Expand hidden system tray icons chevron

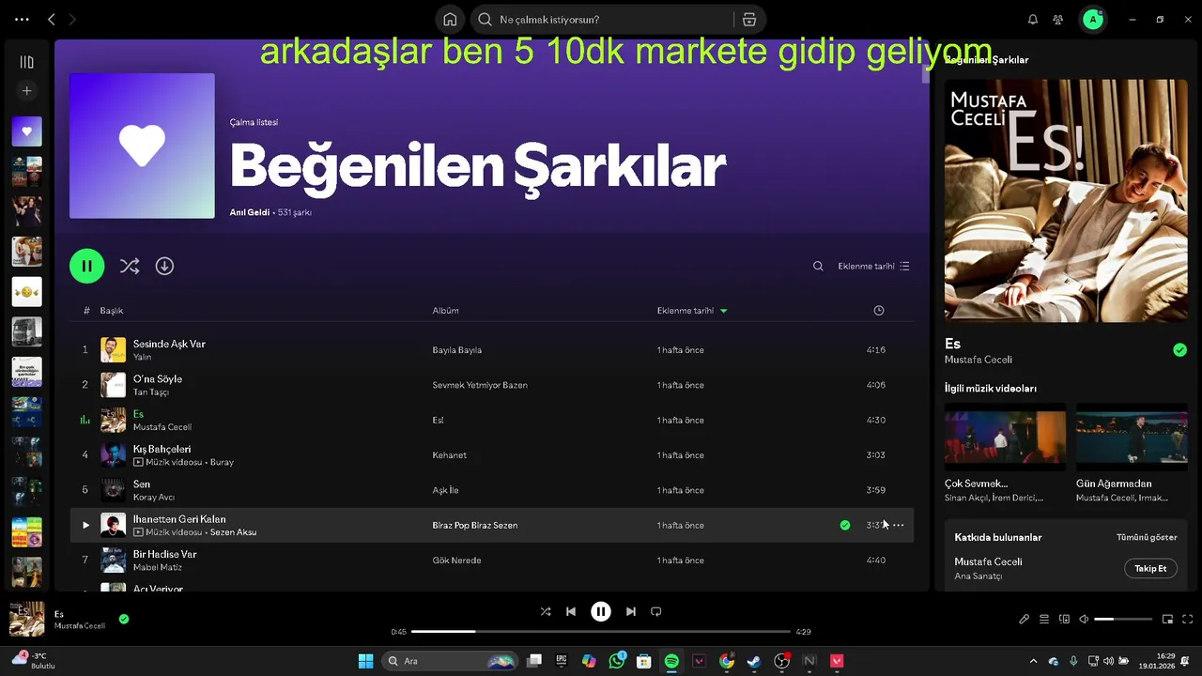[x=1034, y=661]
